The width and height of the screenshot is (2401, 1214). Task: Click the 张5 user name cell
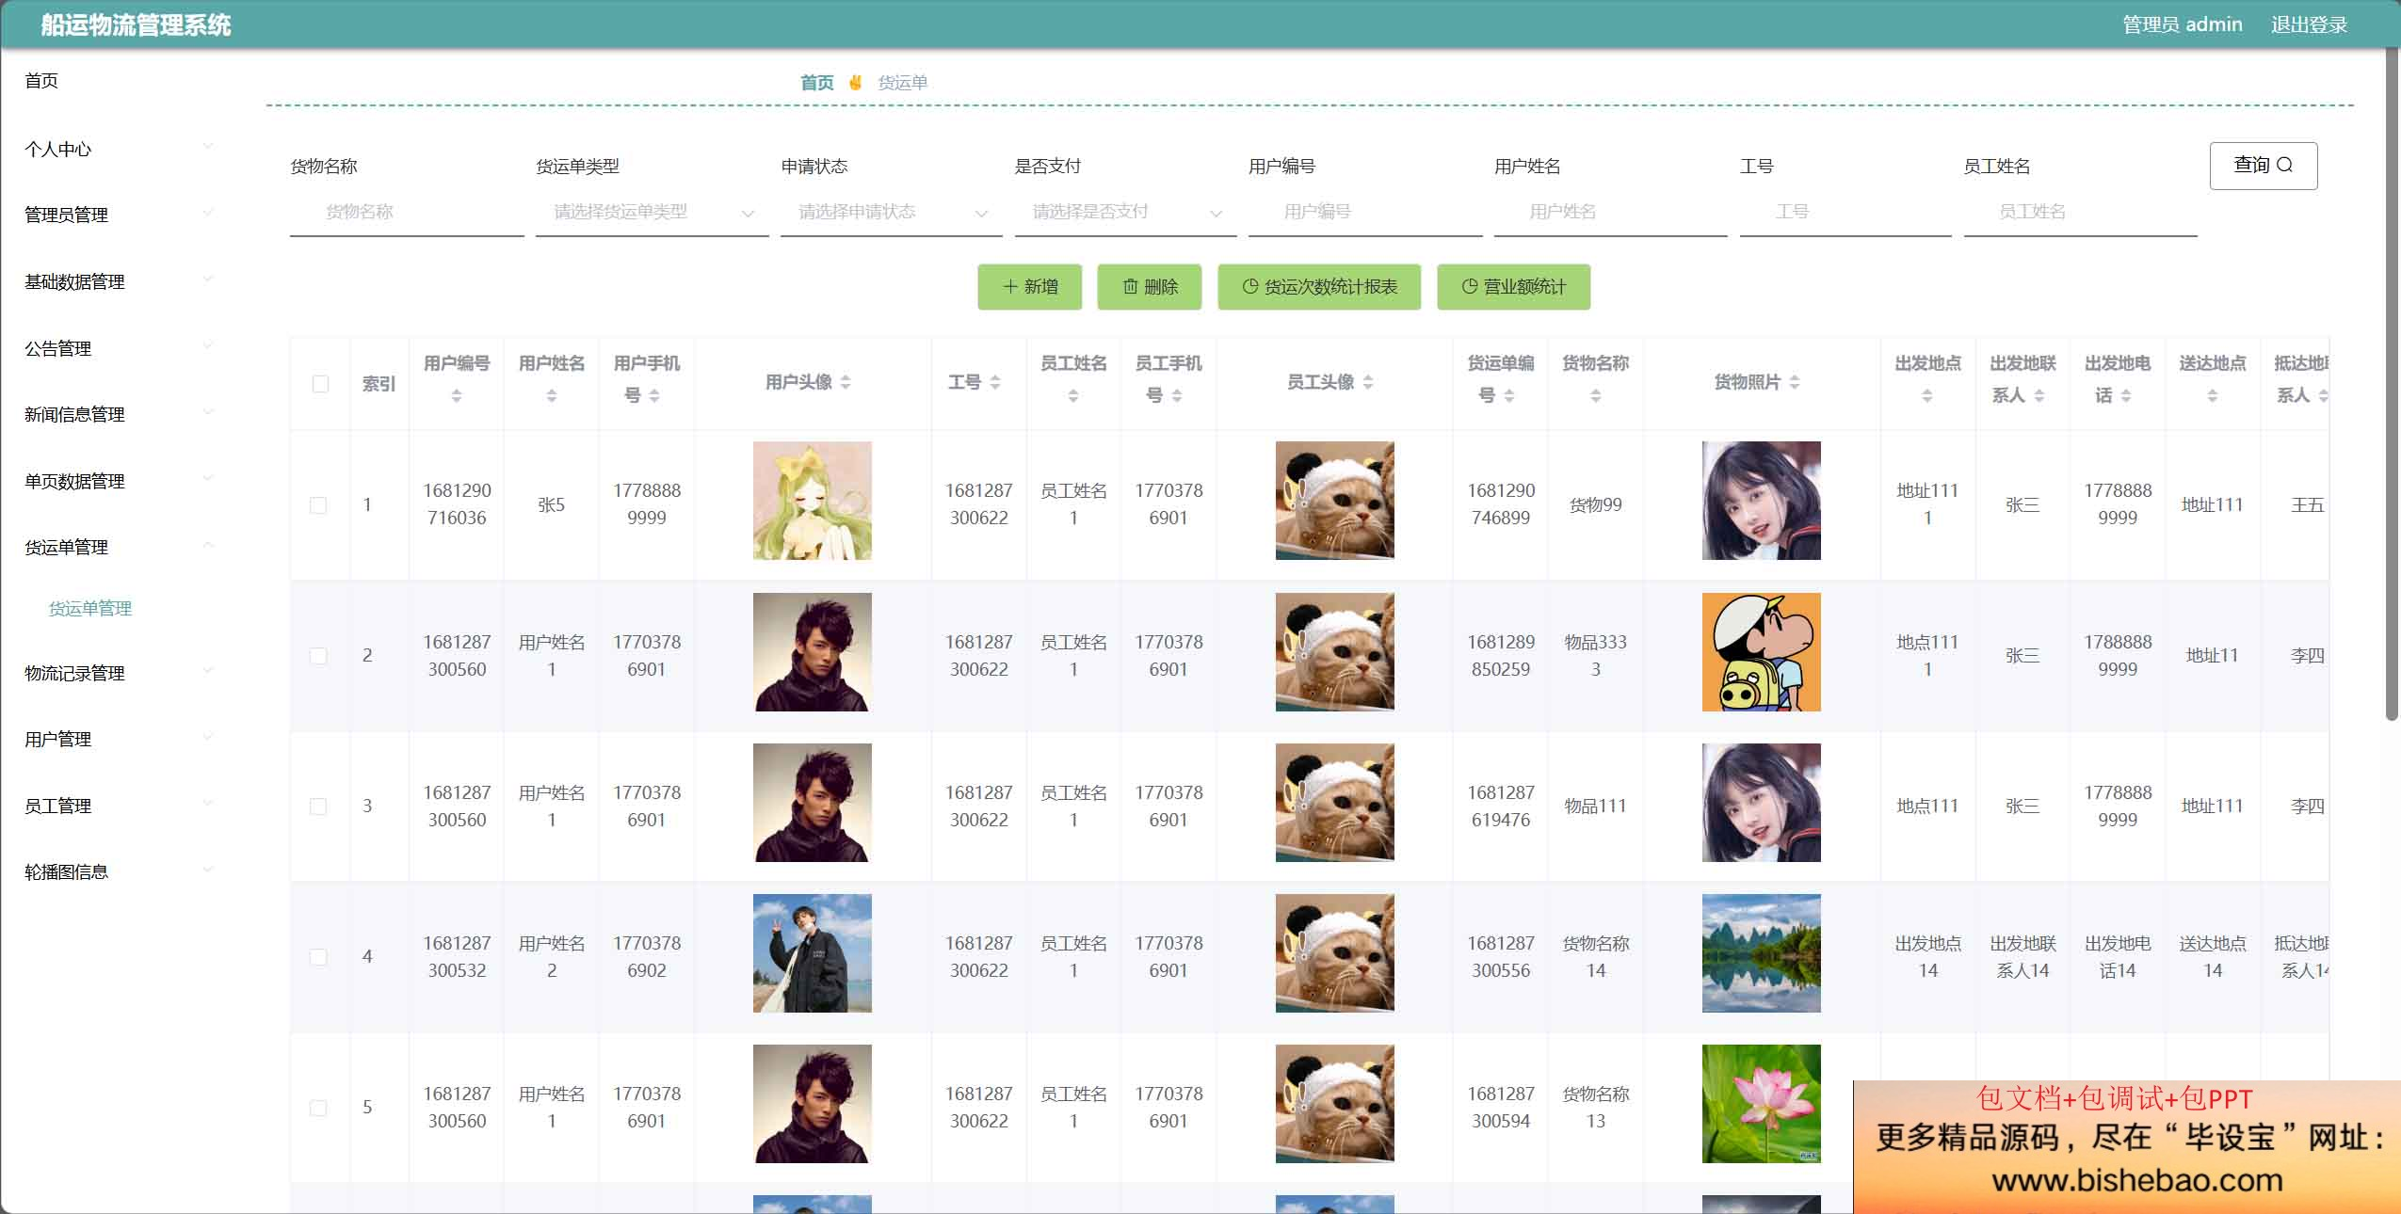tap(552, 505)
